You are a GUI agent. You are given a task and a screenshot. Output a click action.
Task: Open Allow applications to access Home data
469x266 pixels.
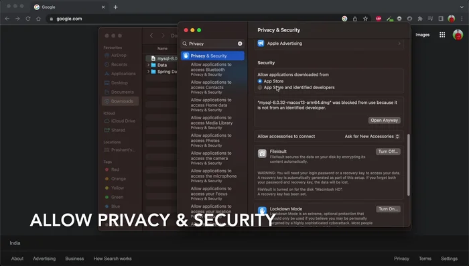(211, 105)
